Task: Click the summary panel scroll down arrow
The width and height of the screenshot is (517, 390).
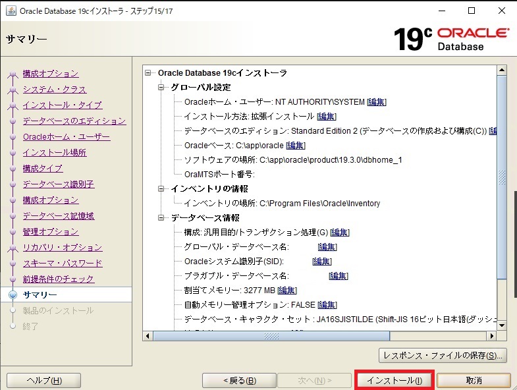Action: pyautogui.click(x=501, y=325)
